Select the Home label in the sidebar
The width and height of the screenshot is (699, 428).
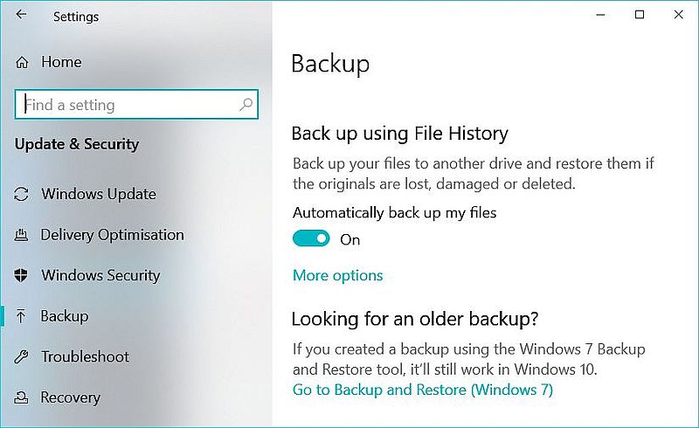click(x=61, y=63)
